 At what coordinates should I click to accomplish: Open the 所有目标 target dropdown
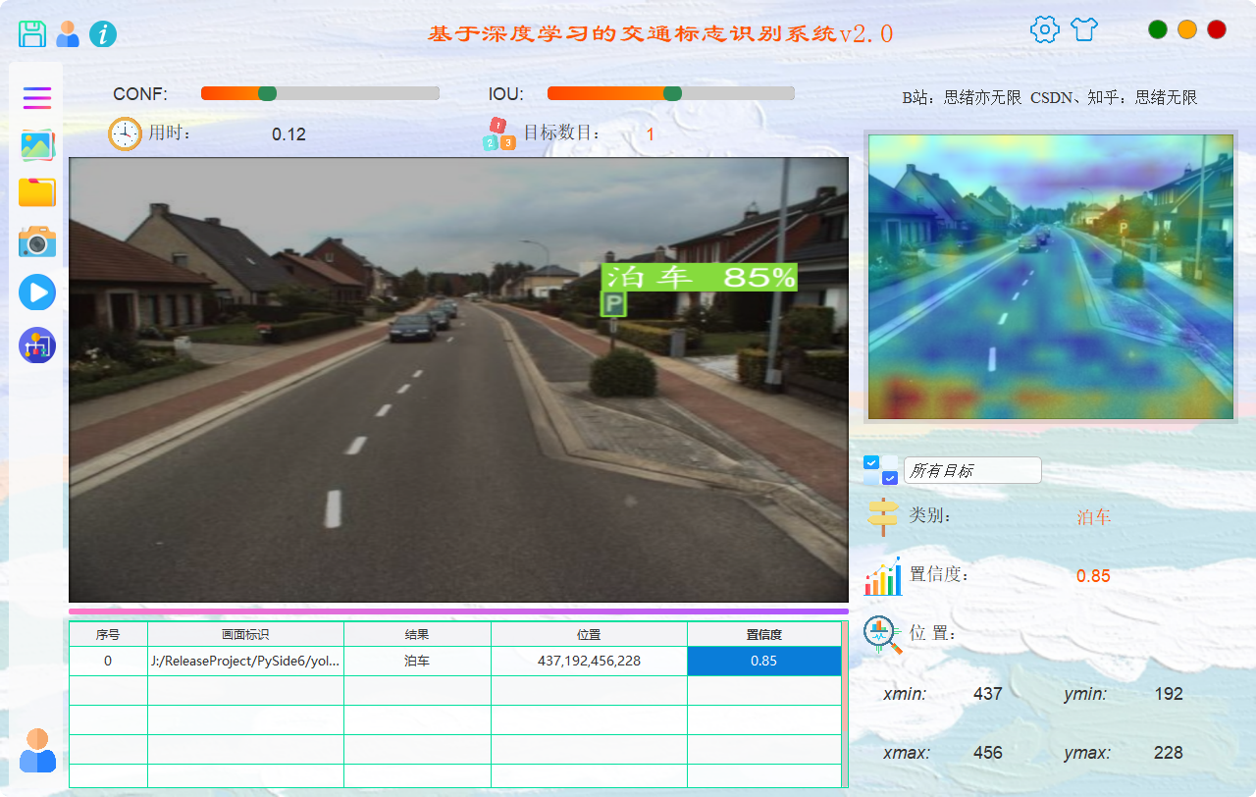point(971,471)
